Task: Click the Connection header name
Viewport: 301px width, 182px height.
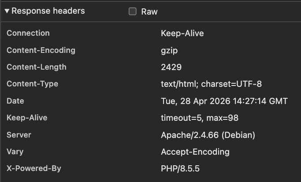Action: (28, 33)
